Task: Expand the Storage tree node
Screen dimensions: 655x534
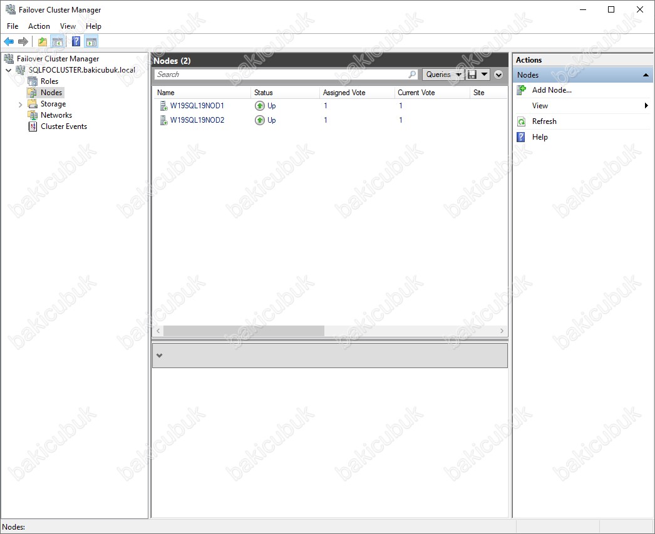Action: 20,105
